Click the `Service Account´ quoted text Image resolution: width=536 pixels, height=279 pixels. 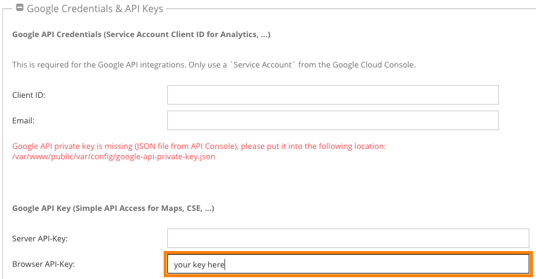click(x=263, y=65)
